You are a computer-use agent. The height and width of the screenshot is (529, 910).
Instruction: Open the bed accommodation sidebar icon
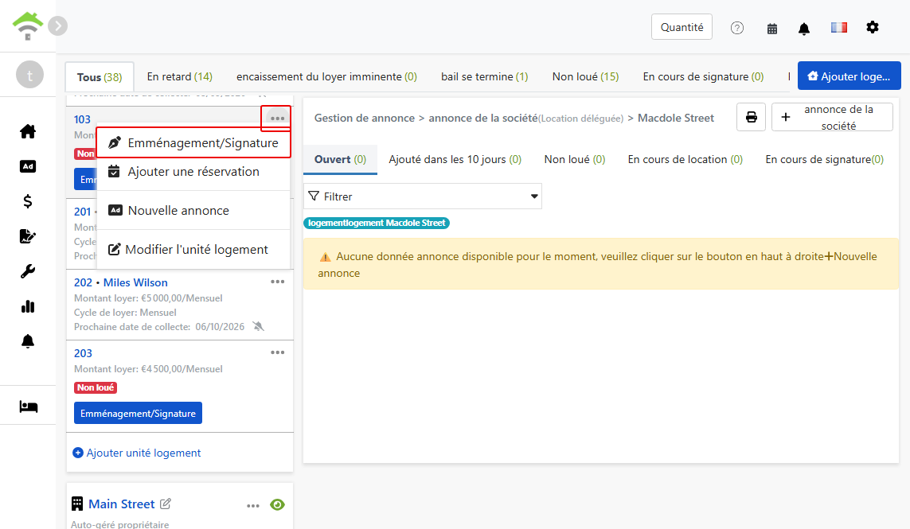(28, 406)
